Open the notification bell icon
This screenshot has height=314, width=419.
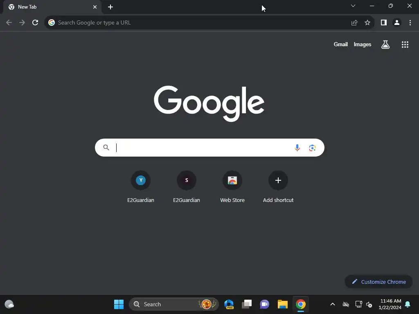pyautogui.click(x=408, y=304)
